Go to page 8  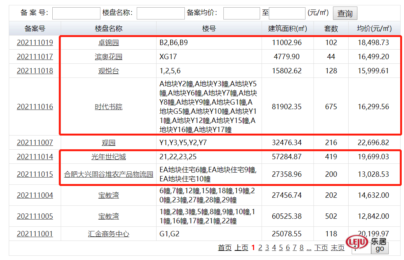(x=301, y=248)
